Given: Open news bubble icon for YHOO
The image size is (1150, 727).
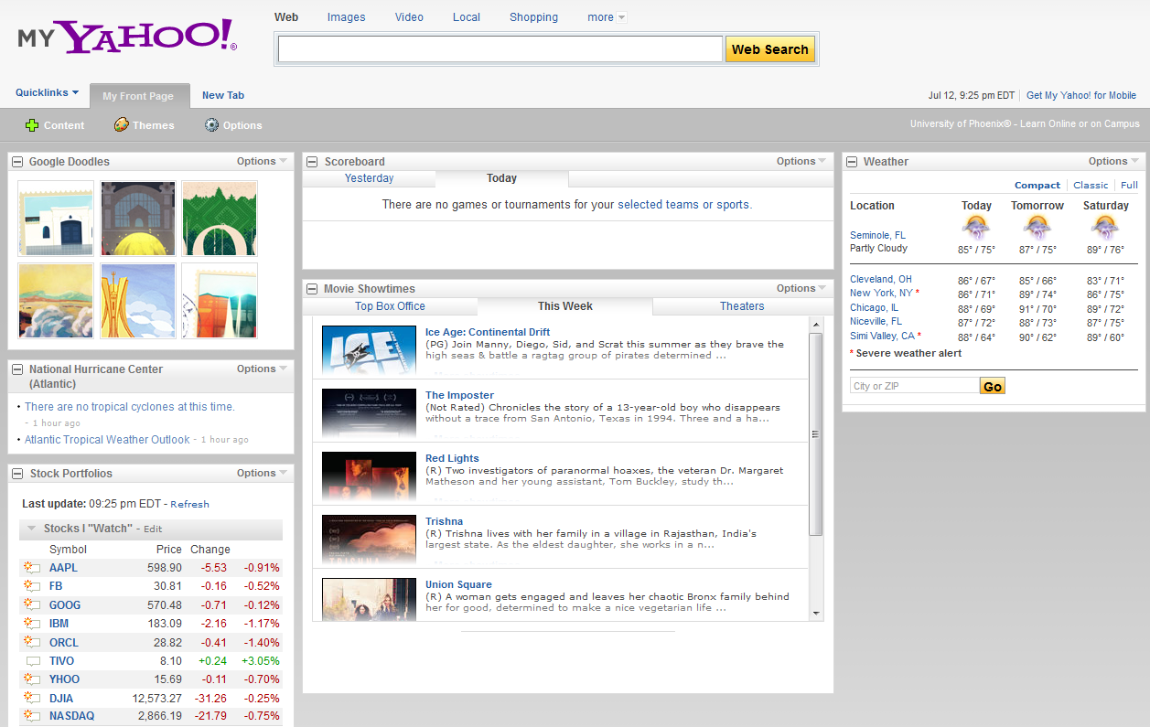Looking at the screenshot, I should [x=33, y=679].
